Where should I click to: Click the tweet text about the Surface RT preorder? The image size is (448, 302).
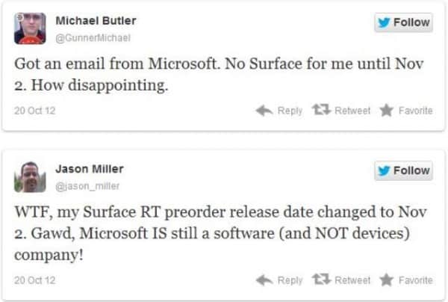[x=217, y=232]
